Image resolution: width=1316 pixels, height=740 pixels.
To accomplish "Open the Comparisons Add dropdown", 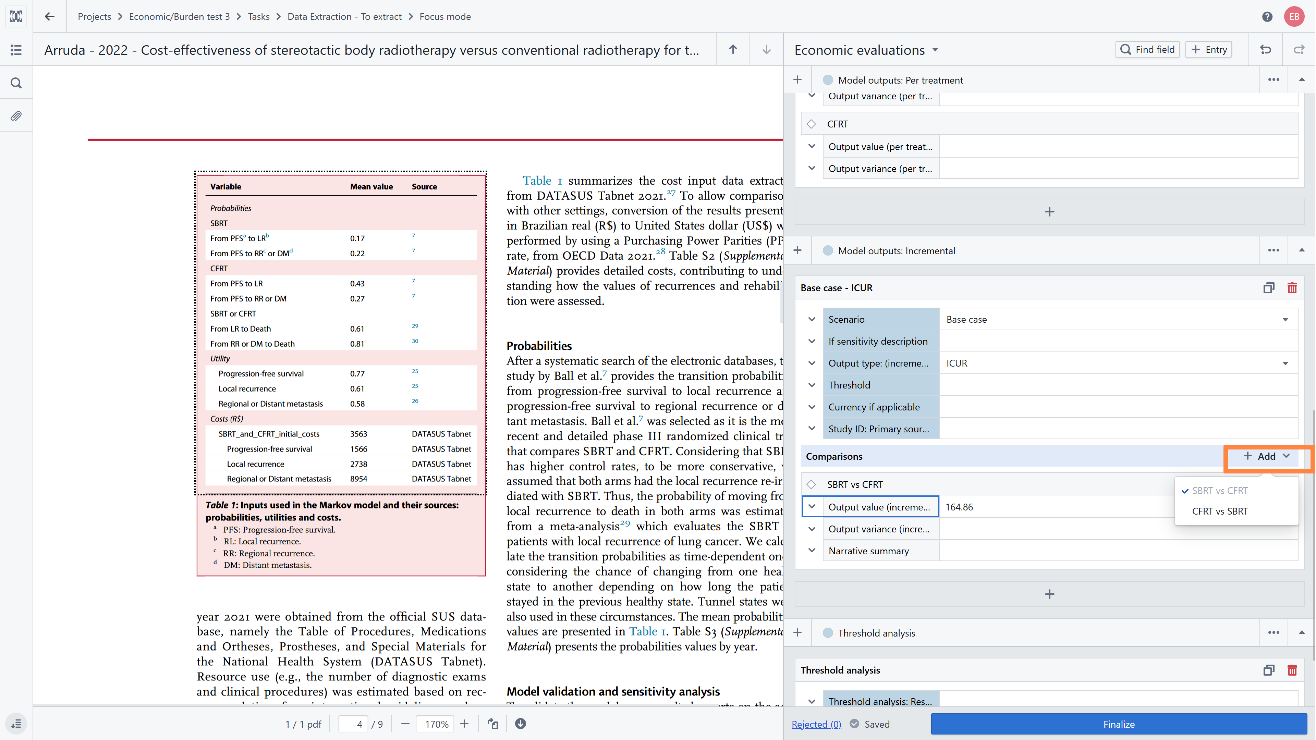I will 1266,456.
